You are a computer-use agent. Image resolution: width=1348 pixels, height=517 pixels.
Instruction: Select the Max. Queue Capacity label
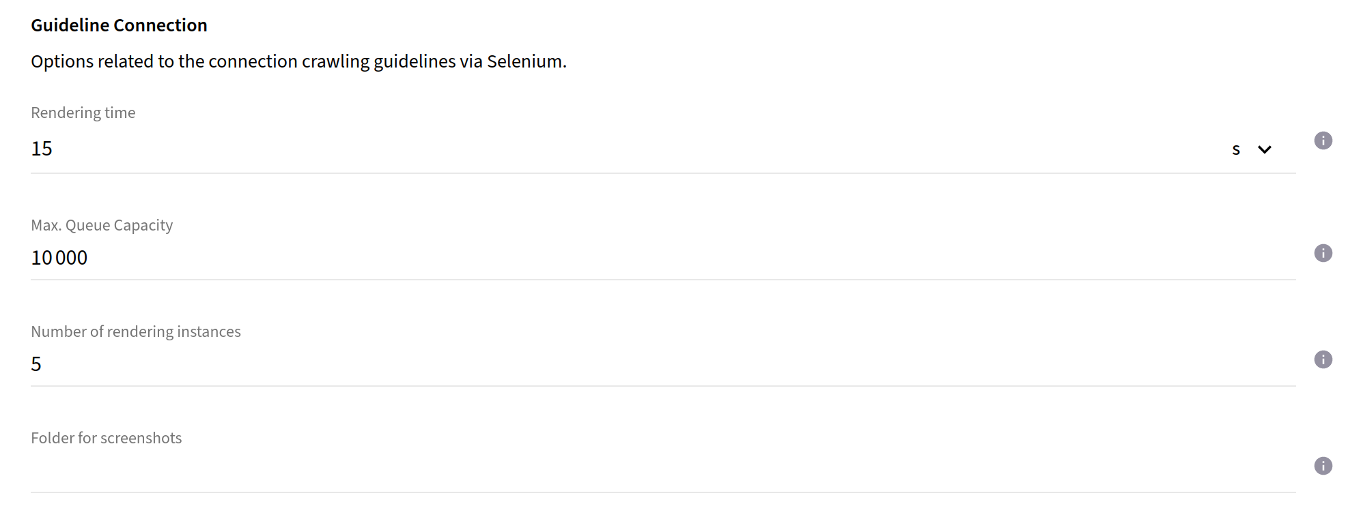pyautogui.click(x=101, y=225)
